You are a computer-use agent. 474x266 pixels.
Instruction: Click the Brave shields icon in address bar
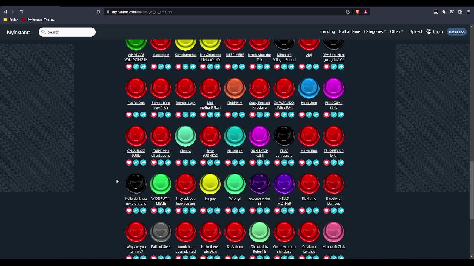[x=357, y=12]
